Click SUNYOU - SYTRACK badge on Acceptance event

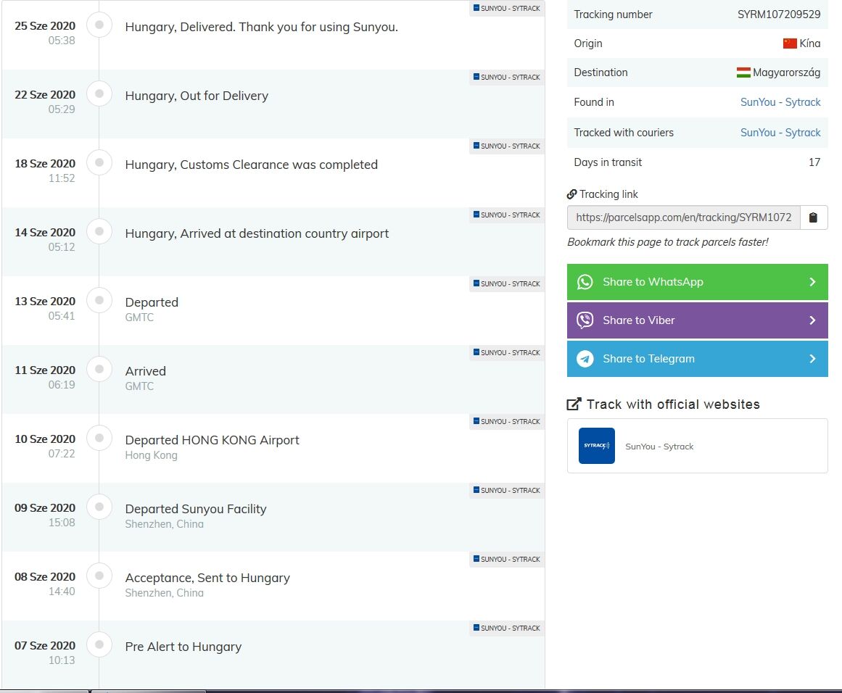507,560
